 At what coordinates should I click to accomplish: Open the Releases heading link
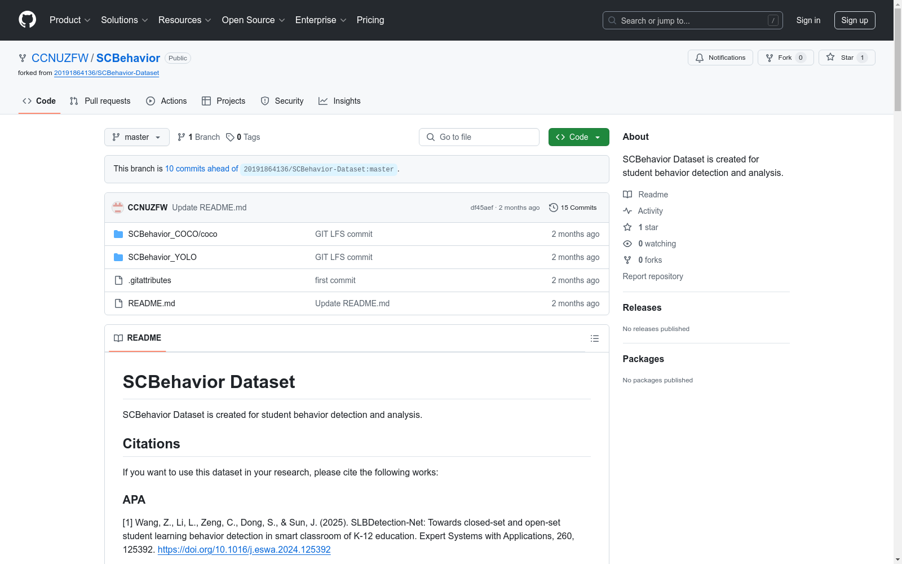point(642,307)
